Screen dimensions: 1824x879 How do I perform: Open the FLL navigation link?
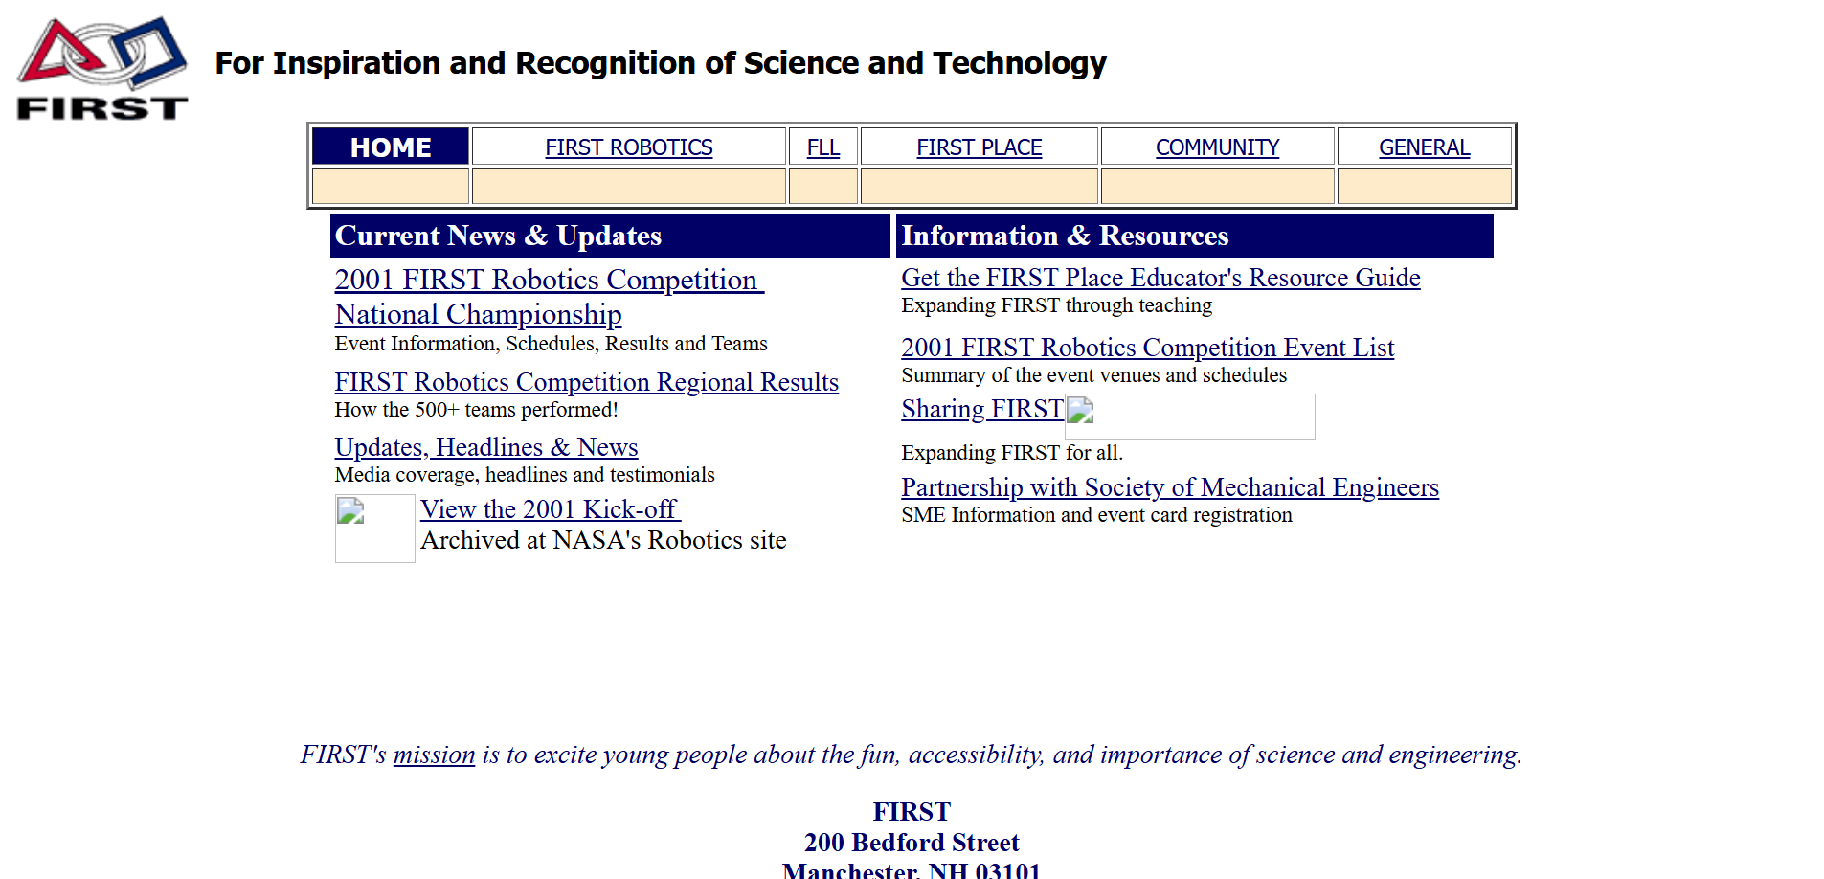tap(822, 147)
